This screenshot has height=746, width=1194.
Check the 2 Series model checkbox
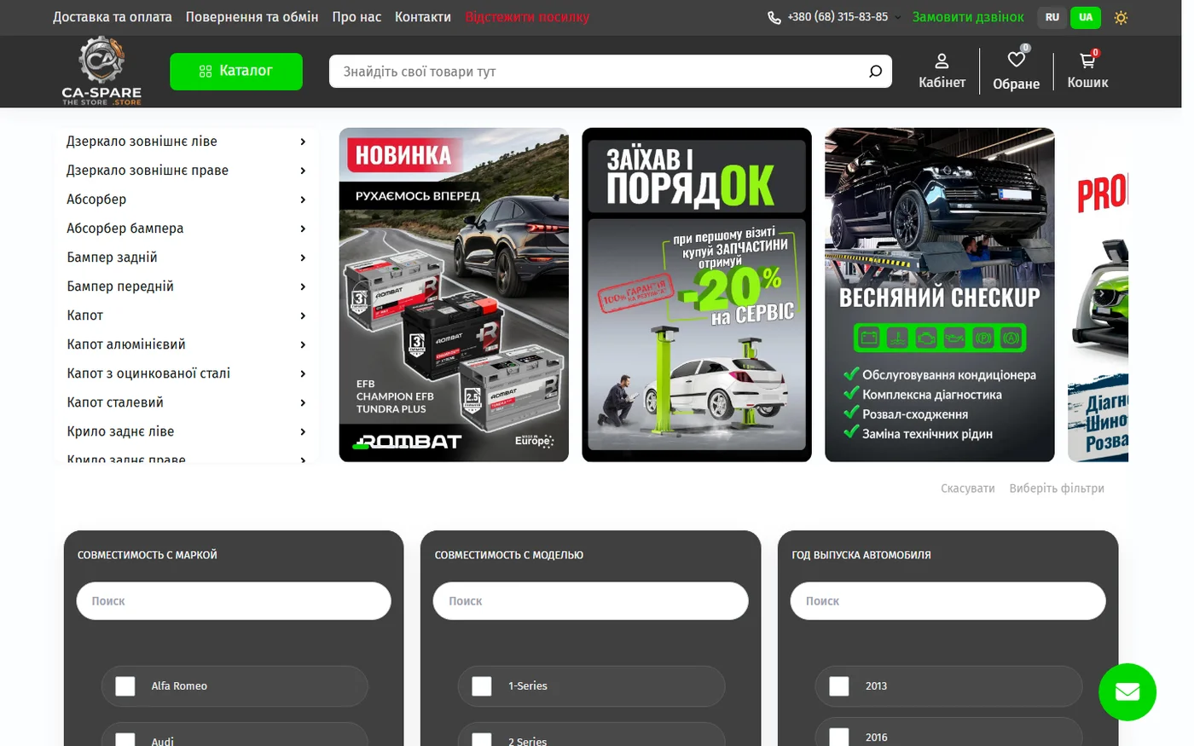point(482,740)
